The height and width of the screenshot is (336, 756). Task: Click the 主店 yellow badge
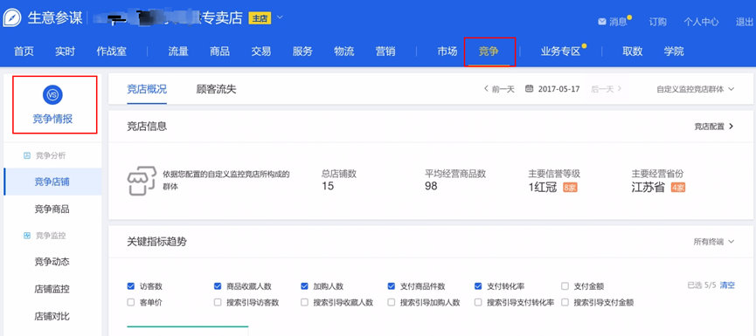pos(260,18)
